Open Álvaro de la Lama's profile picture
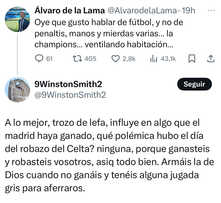Screen dimensions: 221x203 point(17,19)
